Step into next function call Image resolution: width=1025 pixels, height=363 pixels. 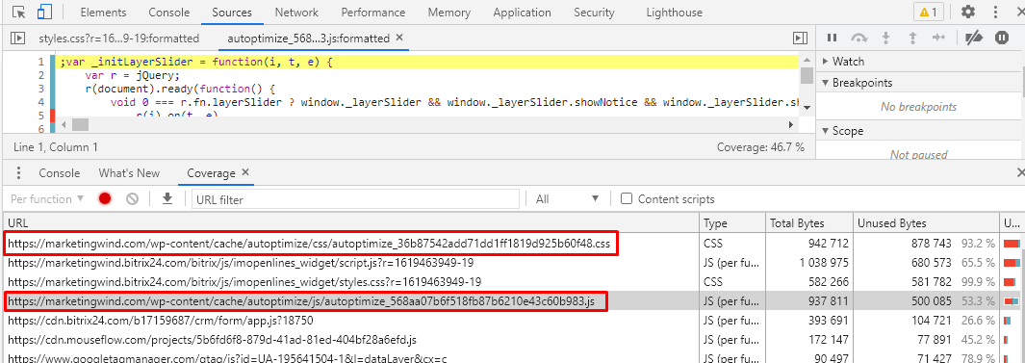885,38
